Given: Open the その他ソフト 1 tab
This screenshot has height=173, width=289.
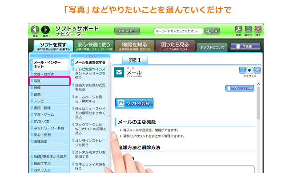Looking at the screenshot, I should [135, 60].
